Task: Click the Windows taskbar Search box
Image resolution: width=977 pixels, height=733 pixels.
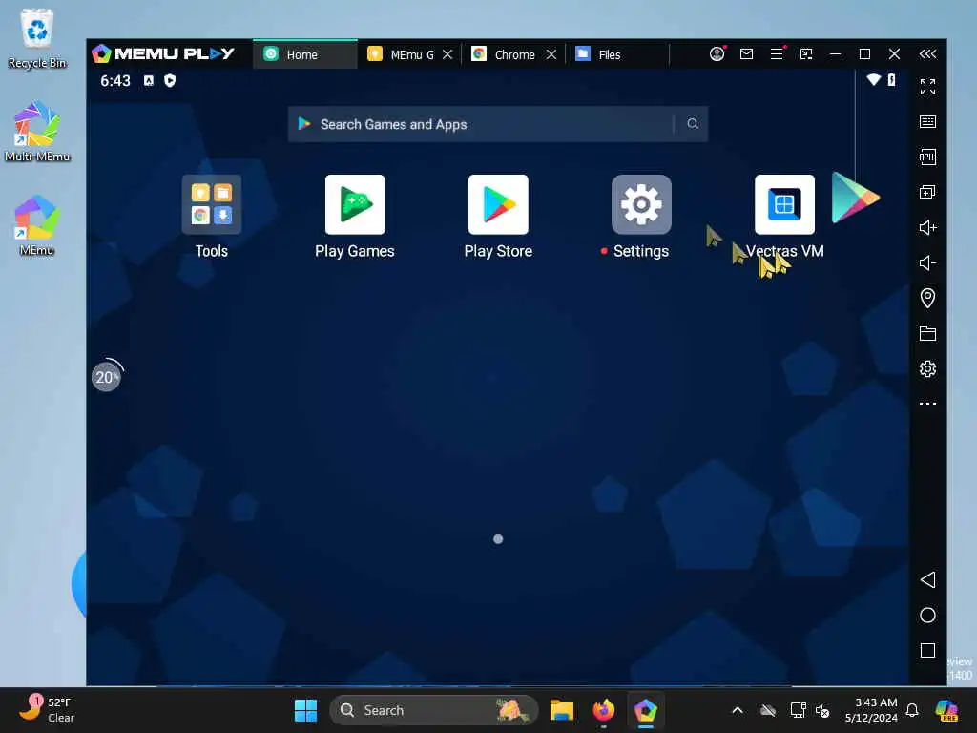Action: click(x=433, y=710)
